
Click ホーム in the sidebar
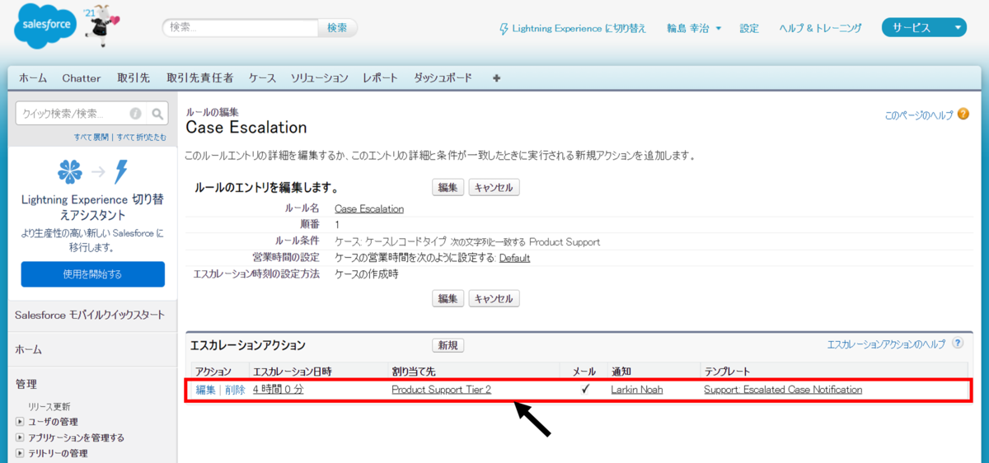28,349
